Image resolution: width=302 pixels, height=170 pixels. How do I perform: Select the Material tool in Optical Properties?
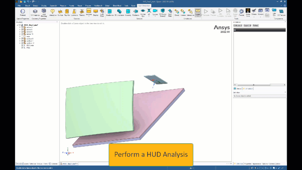pyautogui.click(x=23, y=12)
